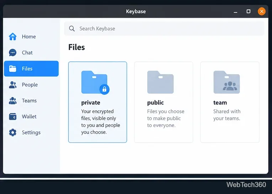The height and width of the screenshot is (194, 272).
Task: Click the 'private' folder title
Action: point(90,103)
